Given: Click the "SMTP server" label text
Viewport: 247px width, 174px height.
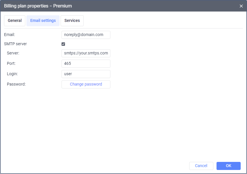Looking at the screenshot, I should coord(16,44).
